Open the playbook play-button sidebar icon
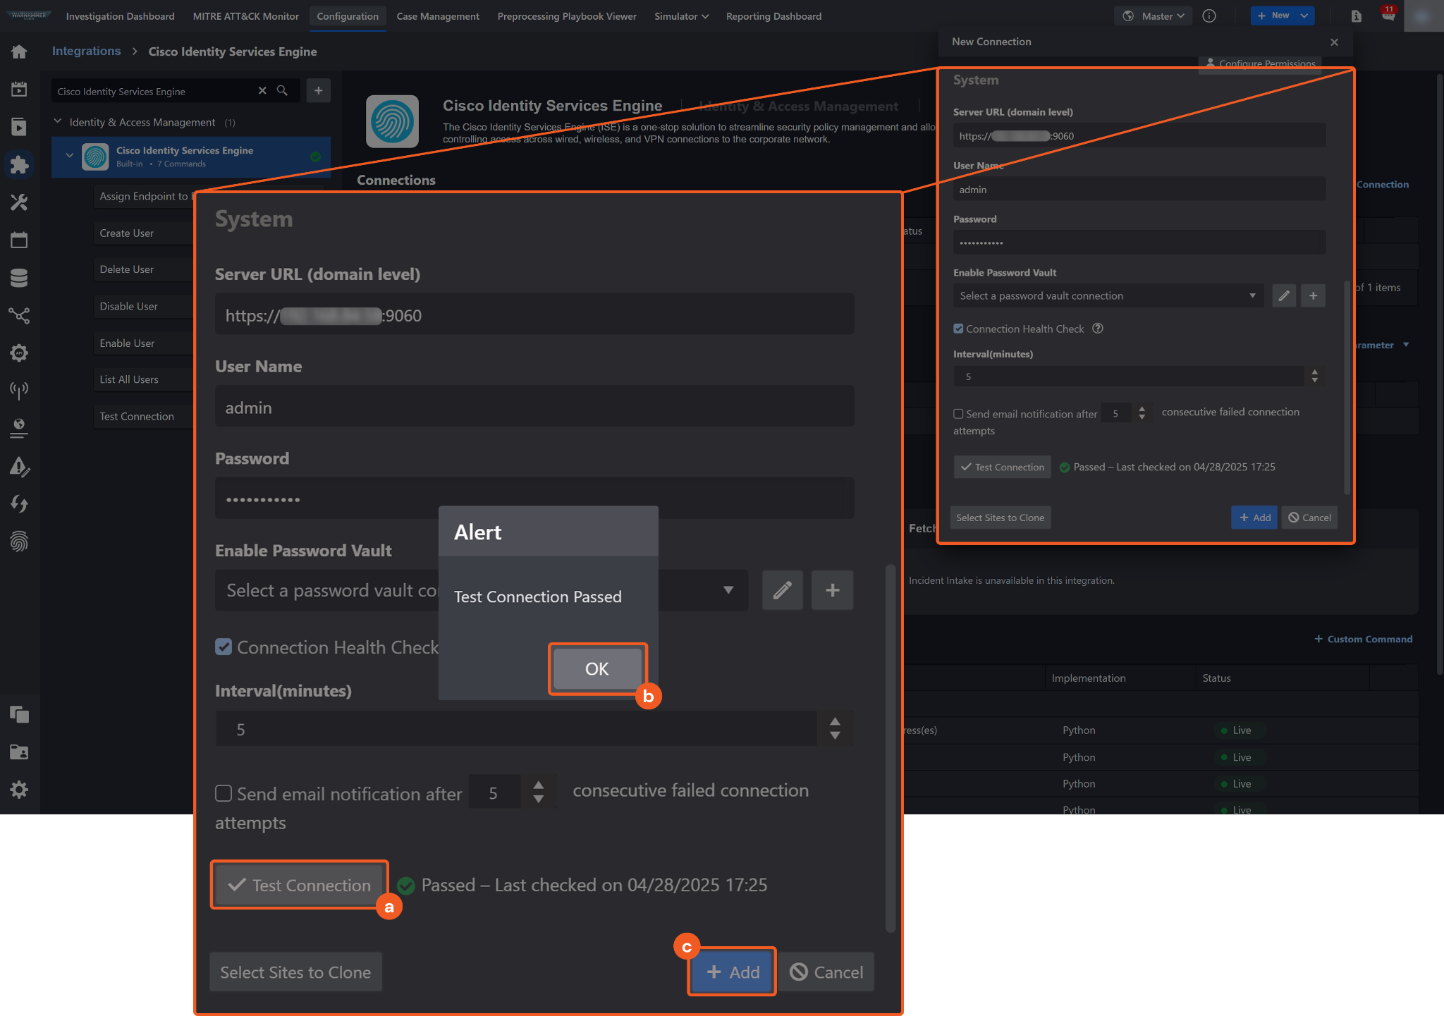 click(19, 127)
